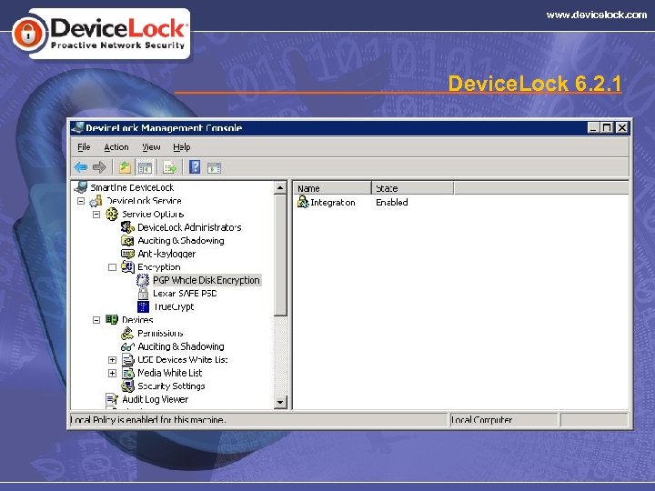The image size is (655, 491).
Task: Click the Back arrow toolbar icon
Action: click(x=81, y=167)
